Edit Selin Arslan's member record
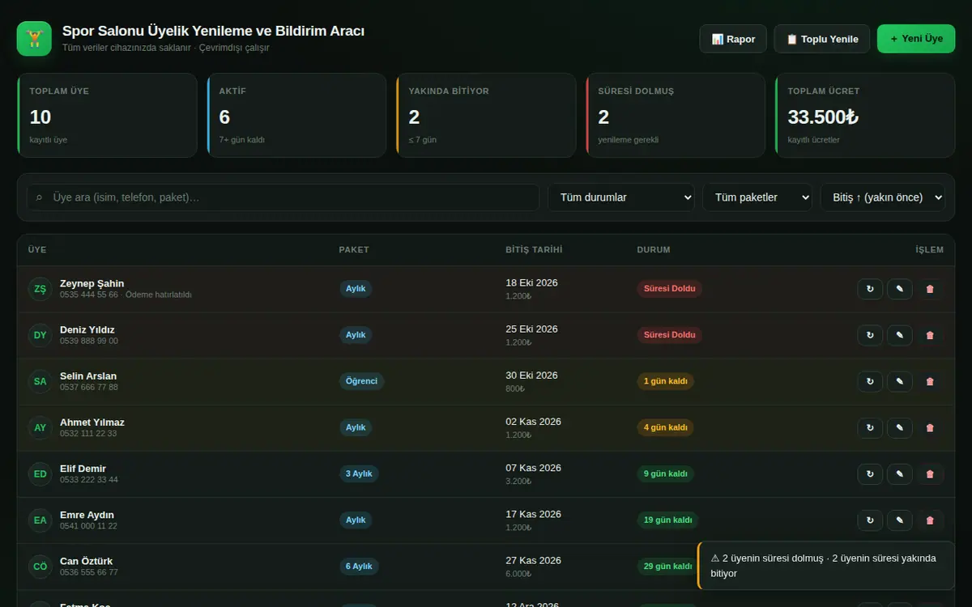The image size is (972, 607). 900,381
